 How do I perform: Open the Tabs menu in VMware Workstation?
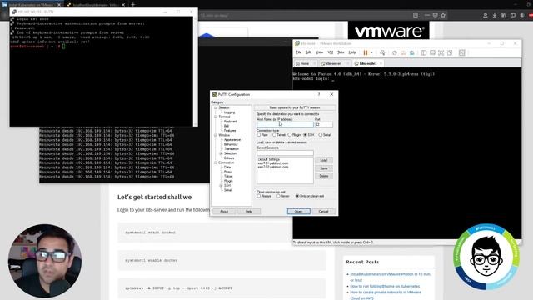point(341,52)
